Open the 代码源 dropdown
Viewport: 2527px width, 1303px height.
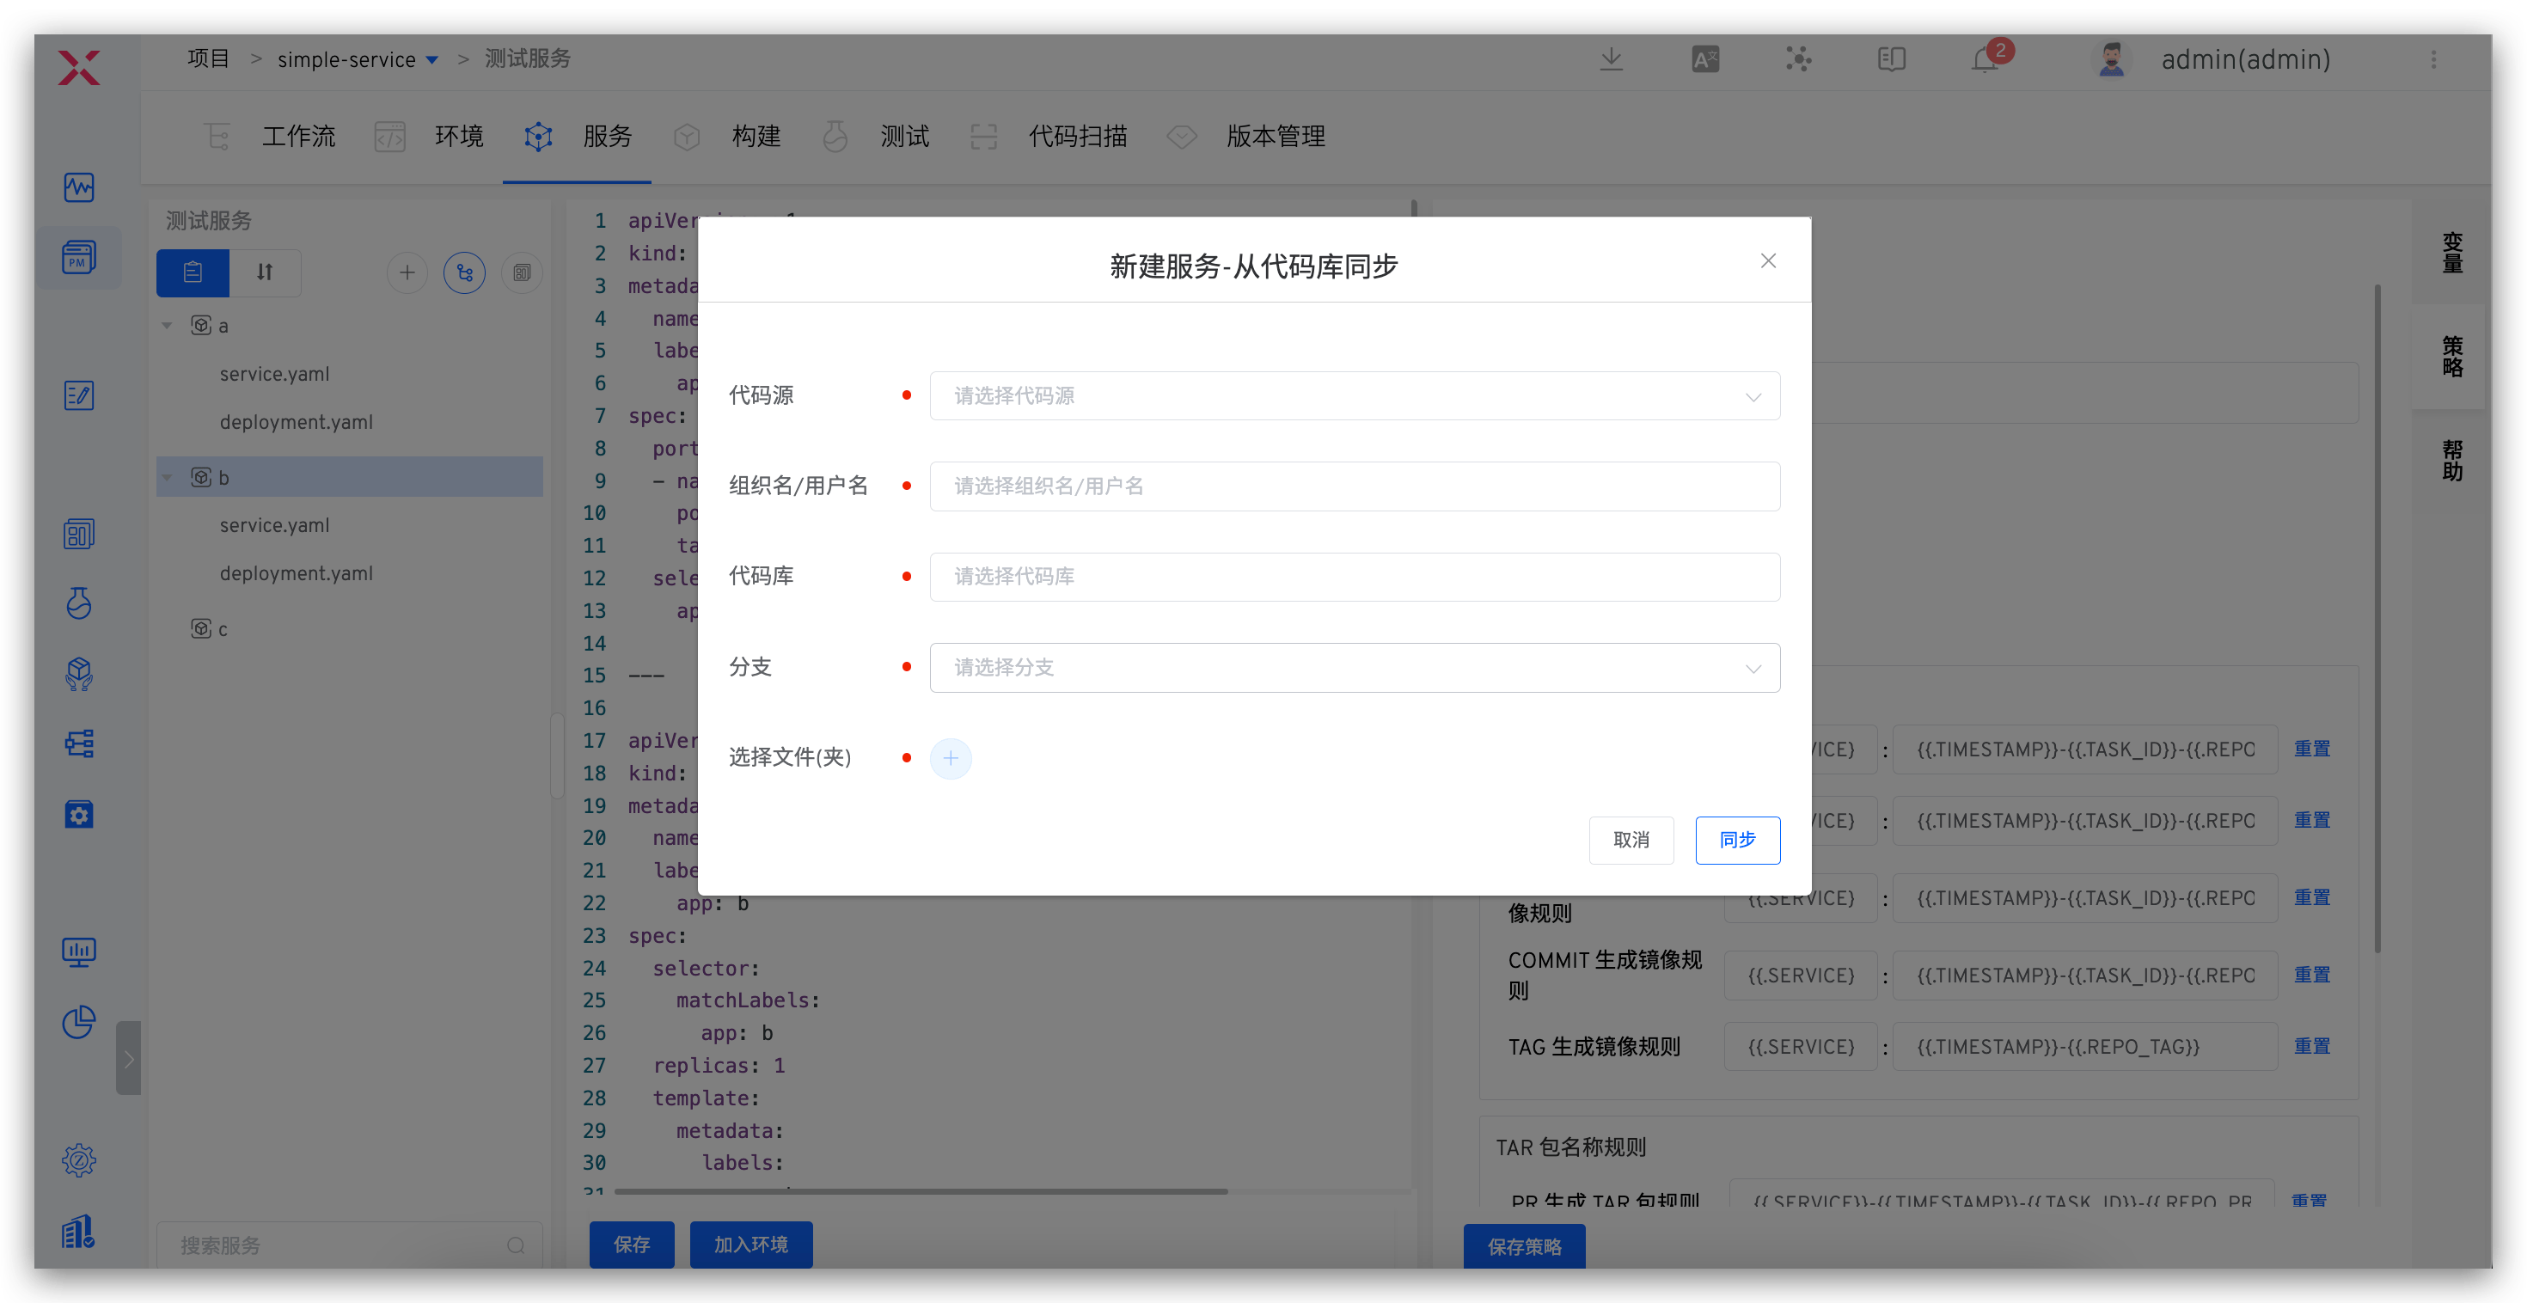(1355, 395)
